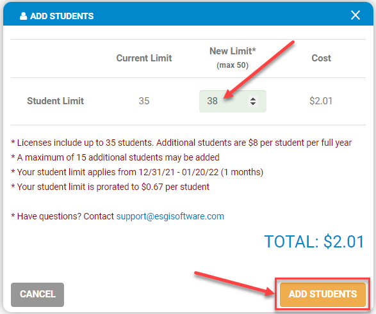
Task: Click the person icon in the header
Action: click(x=23, y=16)
